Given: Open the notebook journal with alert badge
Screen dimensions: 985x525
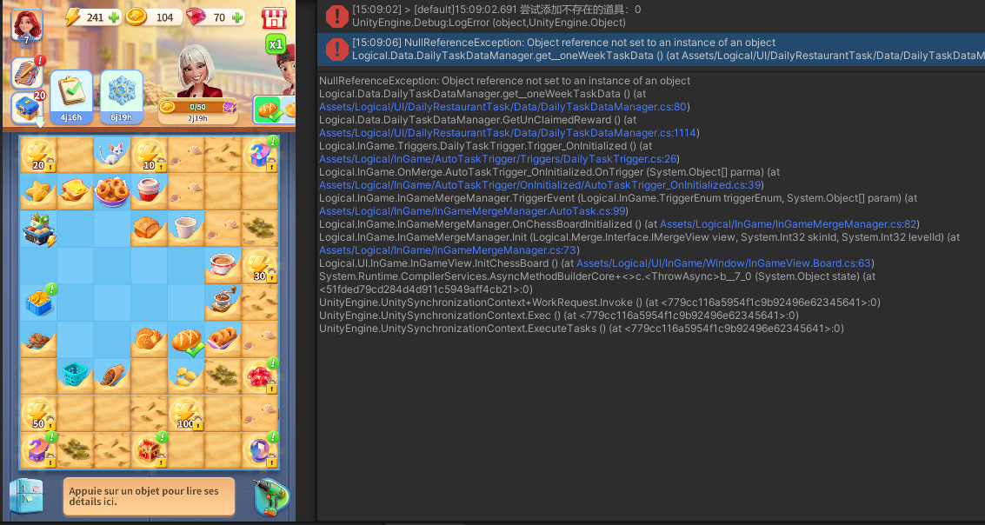Looking at the screenshot, I should [28, 72].
